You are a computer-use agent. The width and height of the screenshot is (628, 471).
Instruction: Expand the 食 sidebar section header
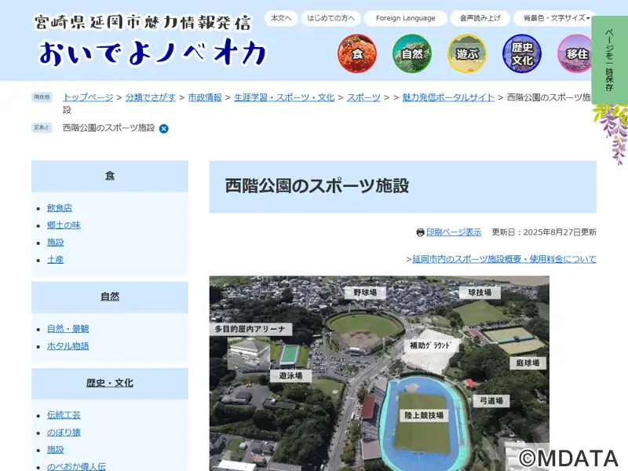(x=110, y=176)
